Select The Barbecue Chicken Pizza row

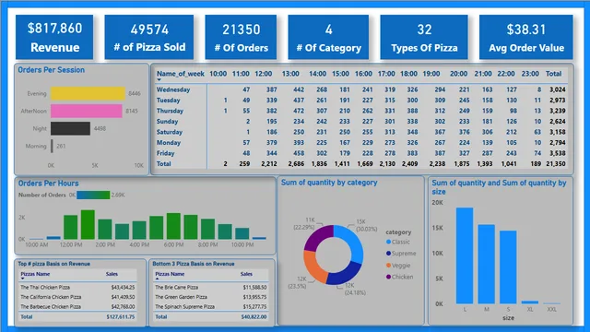(x=77, y=307)
